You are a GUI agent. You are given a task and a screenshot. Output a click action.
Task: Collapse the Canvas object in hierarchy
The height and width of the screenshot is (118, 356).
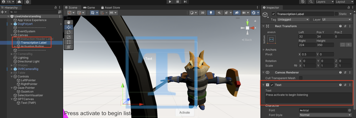click(12, 35)
